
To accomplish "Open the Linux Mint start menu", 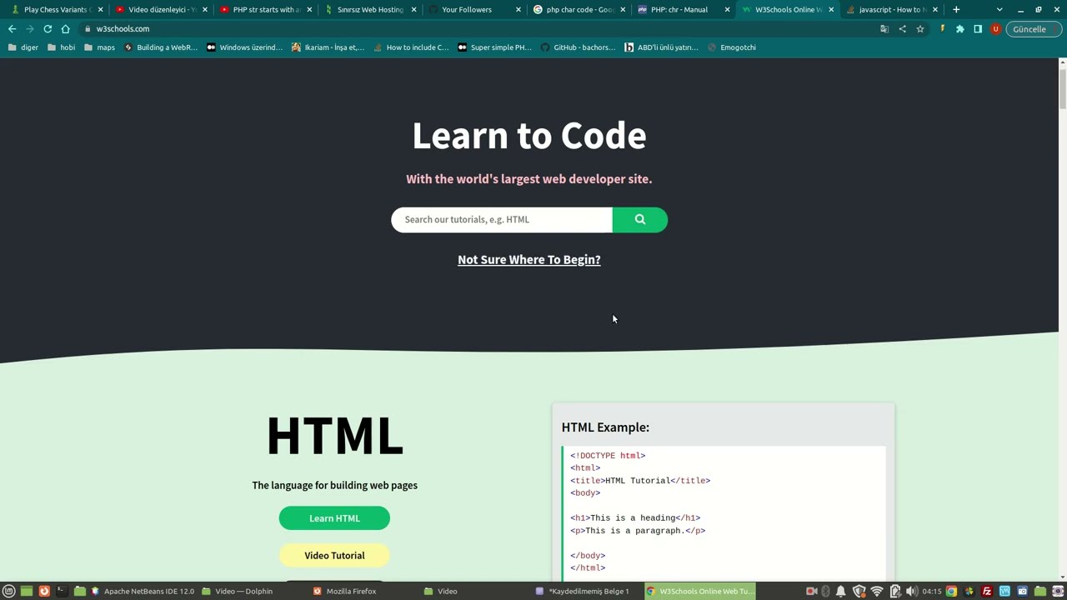I will 9,591.
